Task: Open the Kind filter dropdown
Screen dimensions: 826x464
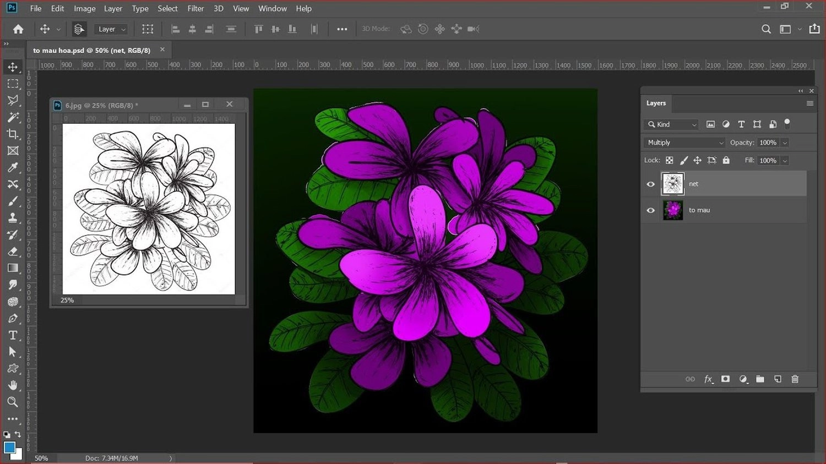Action: (x=671, y=124)
